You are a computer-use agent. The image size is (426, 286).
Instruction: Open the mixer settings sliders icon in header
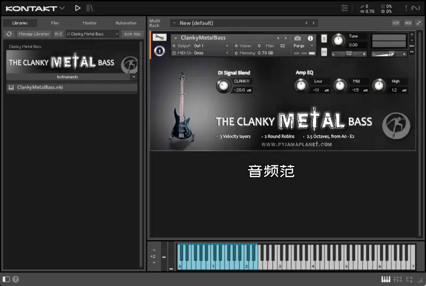[345, 8]
